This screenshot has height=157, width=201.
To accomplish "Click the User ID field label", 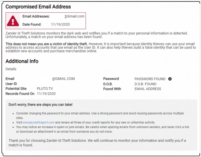I will [x=11, y=84].
